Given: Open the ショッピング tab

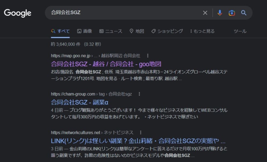Looking at the screenshot, I should 167,31.
